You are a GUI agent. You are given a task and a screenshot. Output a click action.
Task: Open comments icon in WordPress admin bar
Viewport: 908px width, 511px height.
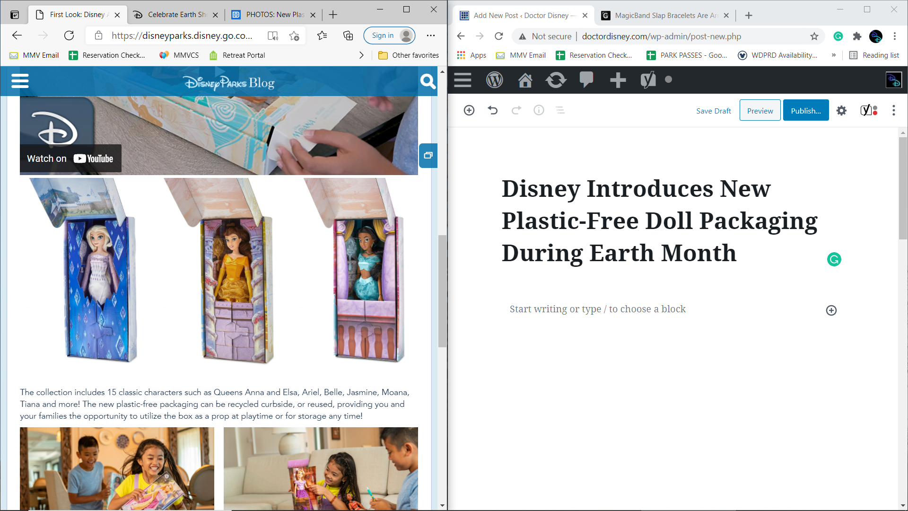point(586,79)
